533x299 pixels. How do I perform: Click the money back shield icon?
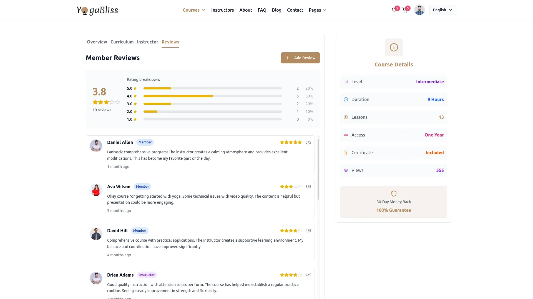(x=394, y=194)
